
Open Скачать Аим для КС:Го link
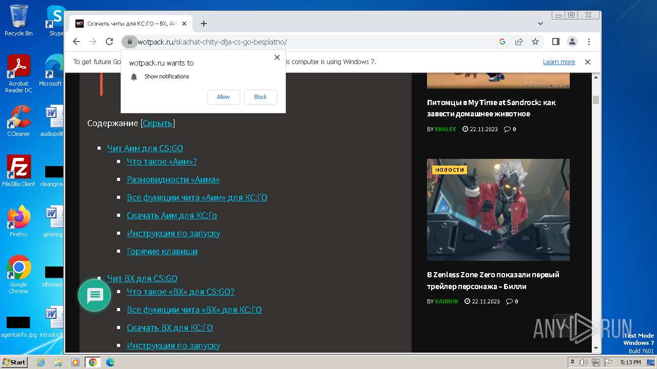click(172, 215)
